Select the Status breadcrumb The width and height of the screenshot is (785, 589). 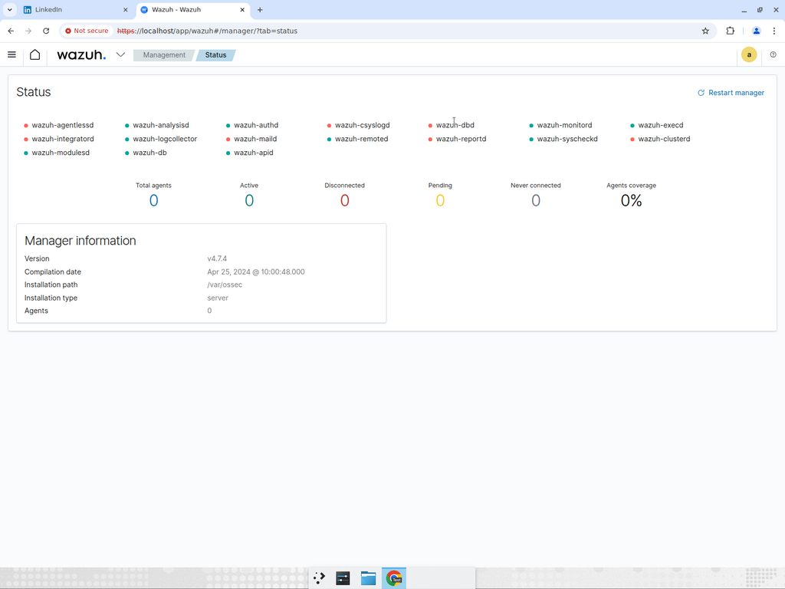(x=215, y=55)
